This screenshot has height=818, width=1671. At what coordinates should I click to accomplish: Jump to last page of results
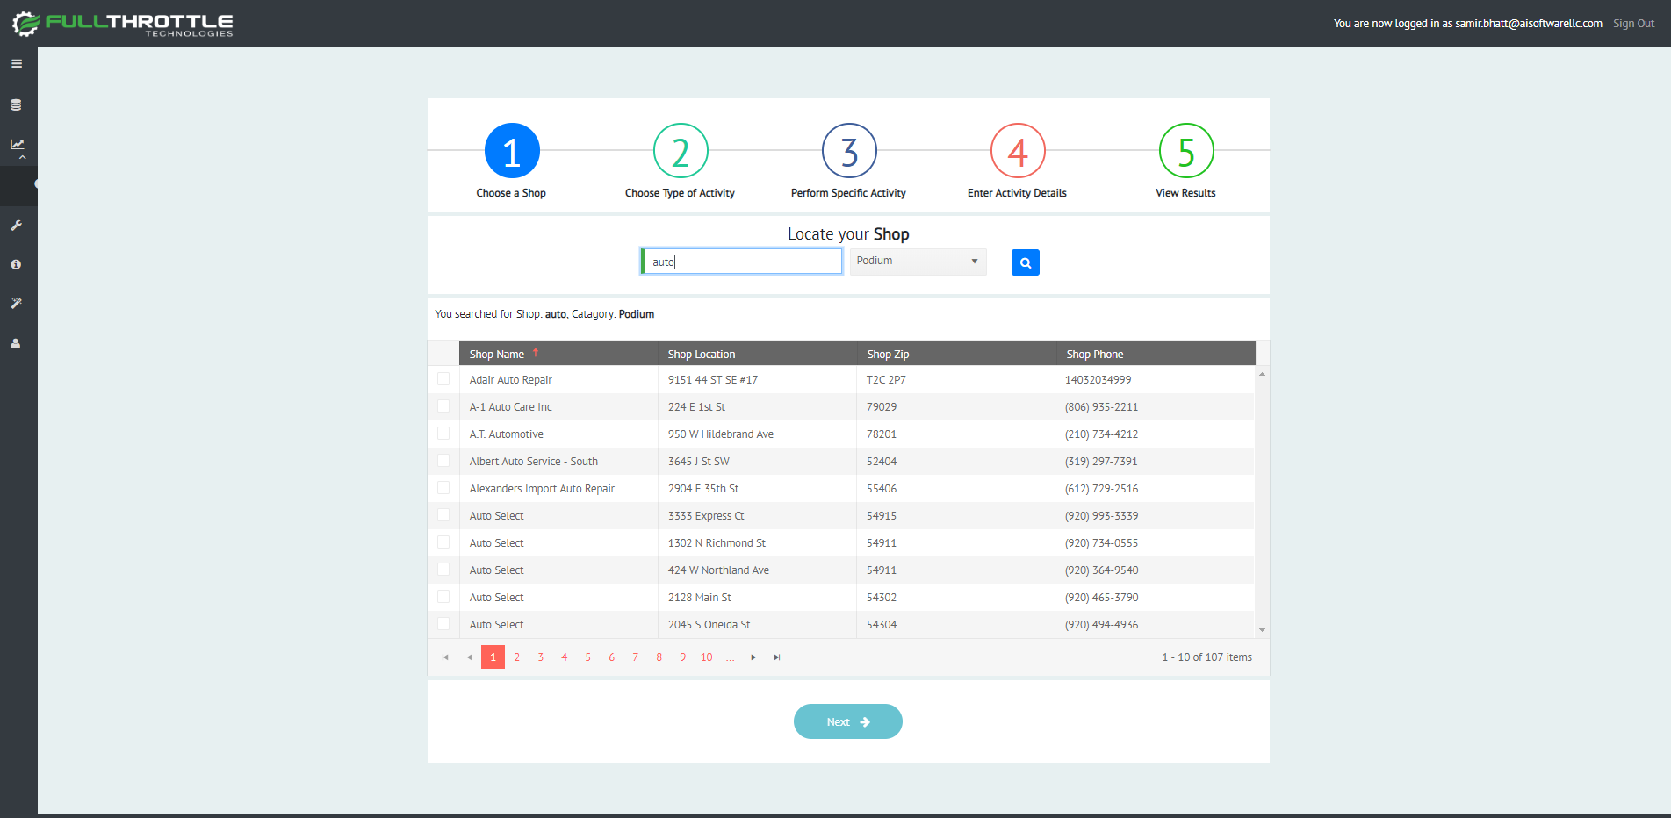click(777, 657)
